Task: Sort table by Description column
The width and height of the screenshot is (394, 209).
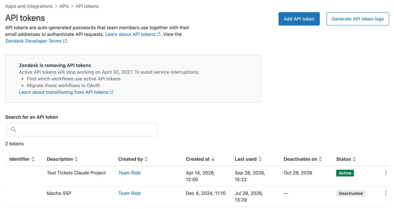Action: [62, 159]
